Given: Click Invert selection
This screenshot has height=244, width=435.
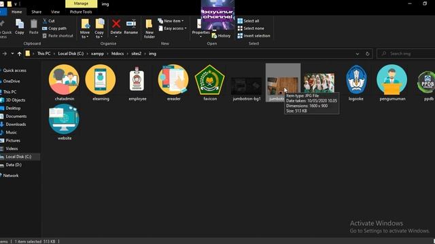Looking at the screenshot, I should click(x=254, y=36).
